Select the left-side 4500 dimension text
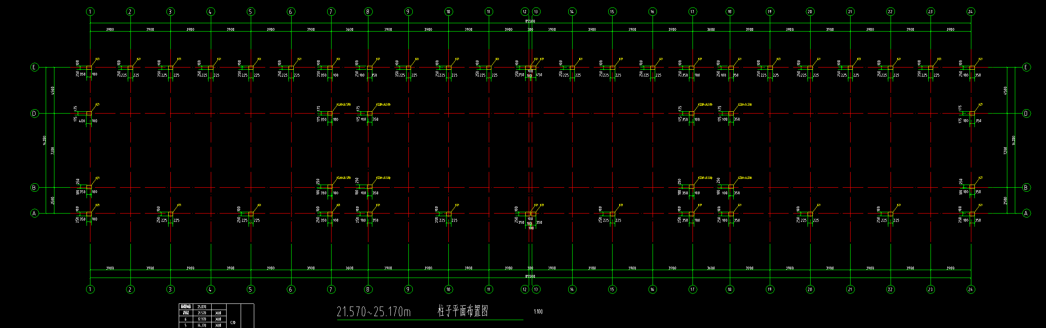 tap(53, 90)
